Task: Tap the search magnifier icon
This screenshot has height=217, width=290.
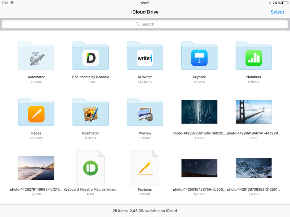Action: click(137, 24)
